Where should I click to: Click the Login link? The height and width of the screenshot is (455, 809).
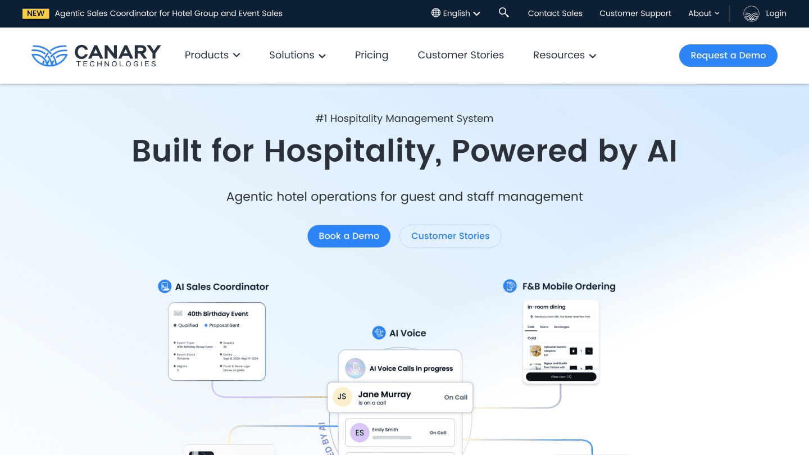(776, 13)
